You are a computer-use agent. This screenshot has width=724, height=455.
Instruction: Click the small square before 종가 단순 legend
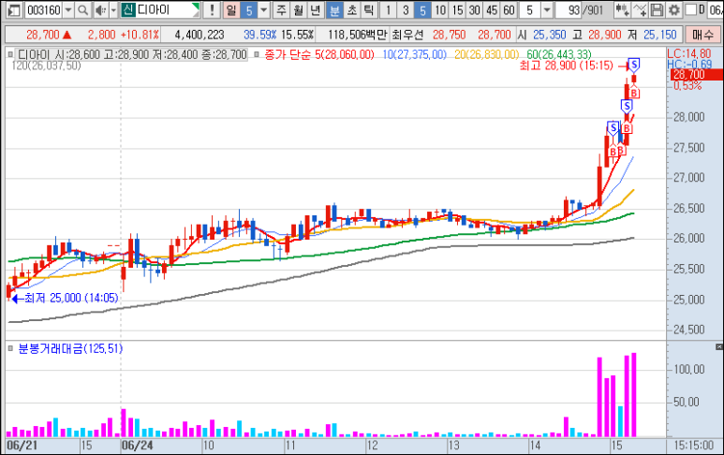pyautogui.click(x=257, y=54)
